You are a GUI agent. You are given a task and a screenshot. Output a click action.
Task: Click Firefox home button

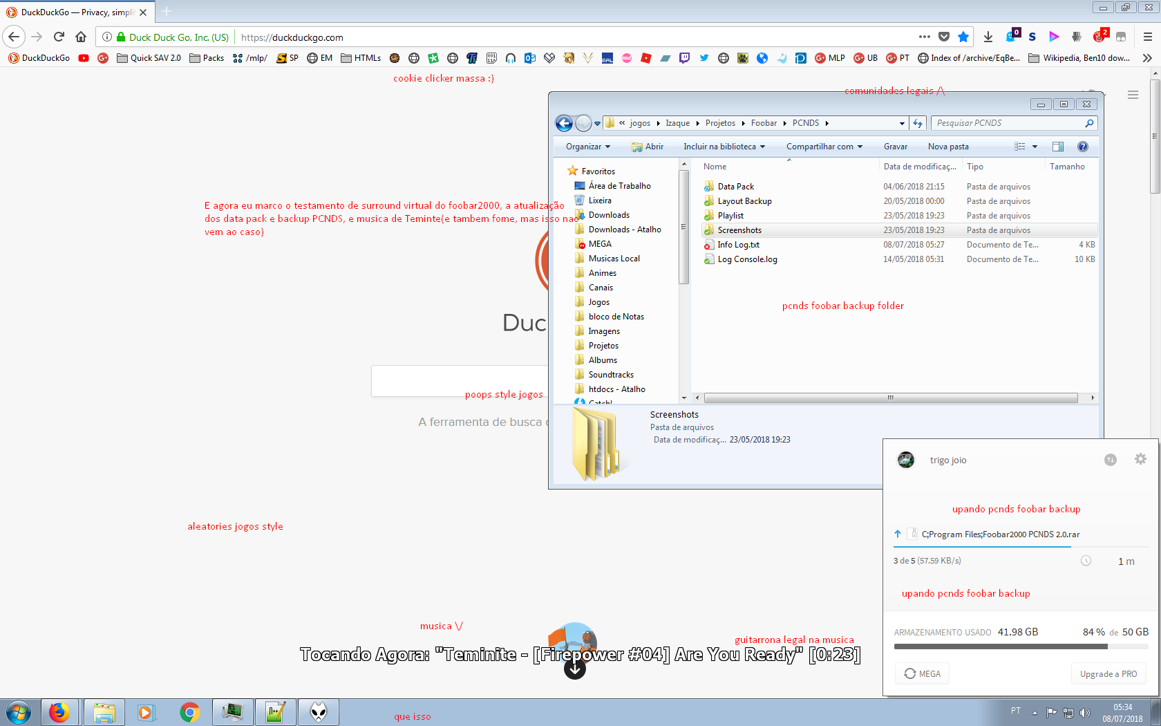click(81, 37)
